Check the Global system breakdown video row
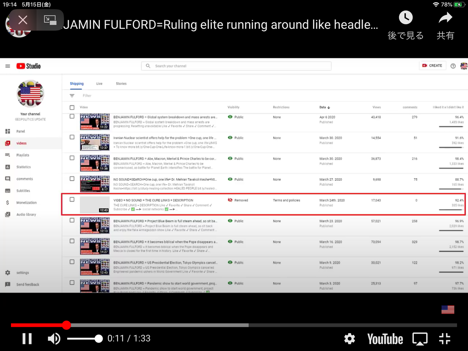The image size is (468, 351). point(72,116)
